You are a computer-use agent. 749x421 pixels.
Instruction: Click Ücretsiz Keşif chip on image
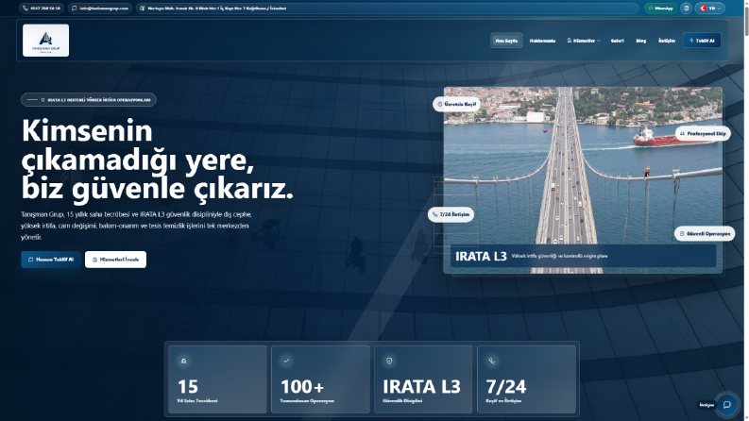pyautogui.click(x=456, y=104)
